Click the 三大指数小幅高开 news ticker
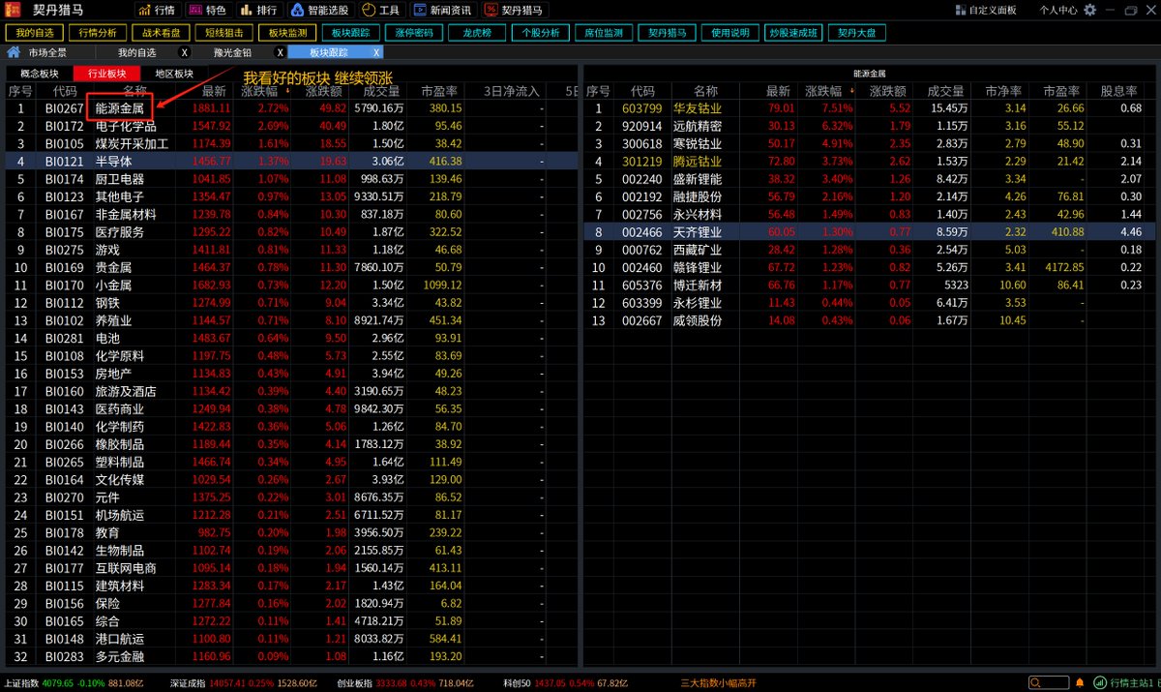The width and height of the screenshot is (1161, 692). pos(718,683)
